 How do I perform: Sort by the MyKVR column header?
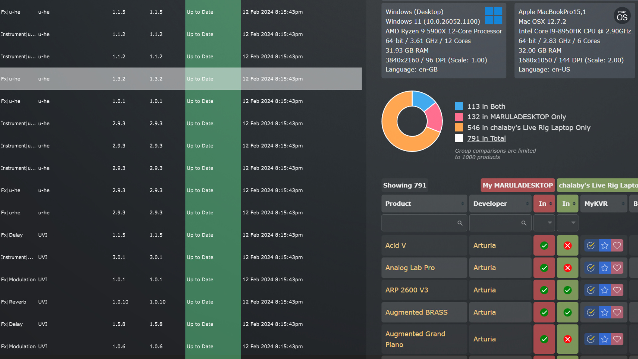[604, 203]
